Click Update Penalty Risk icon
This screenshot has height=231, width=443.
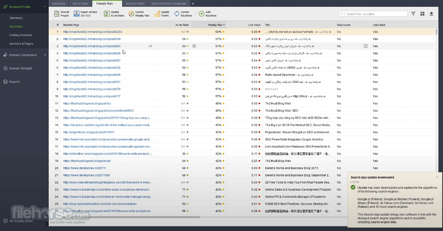coord(131,14)
